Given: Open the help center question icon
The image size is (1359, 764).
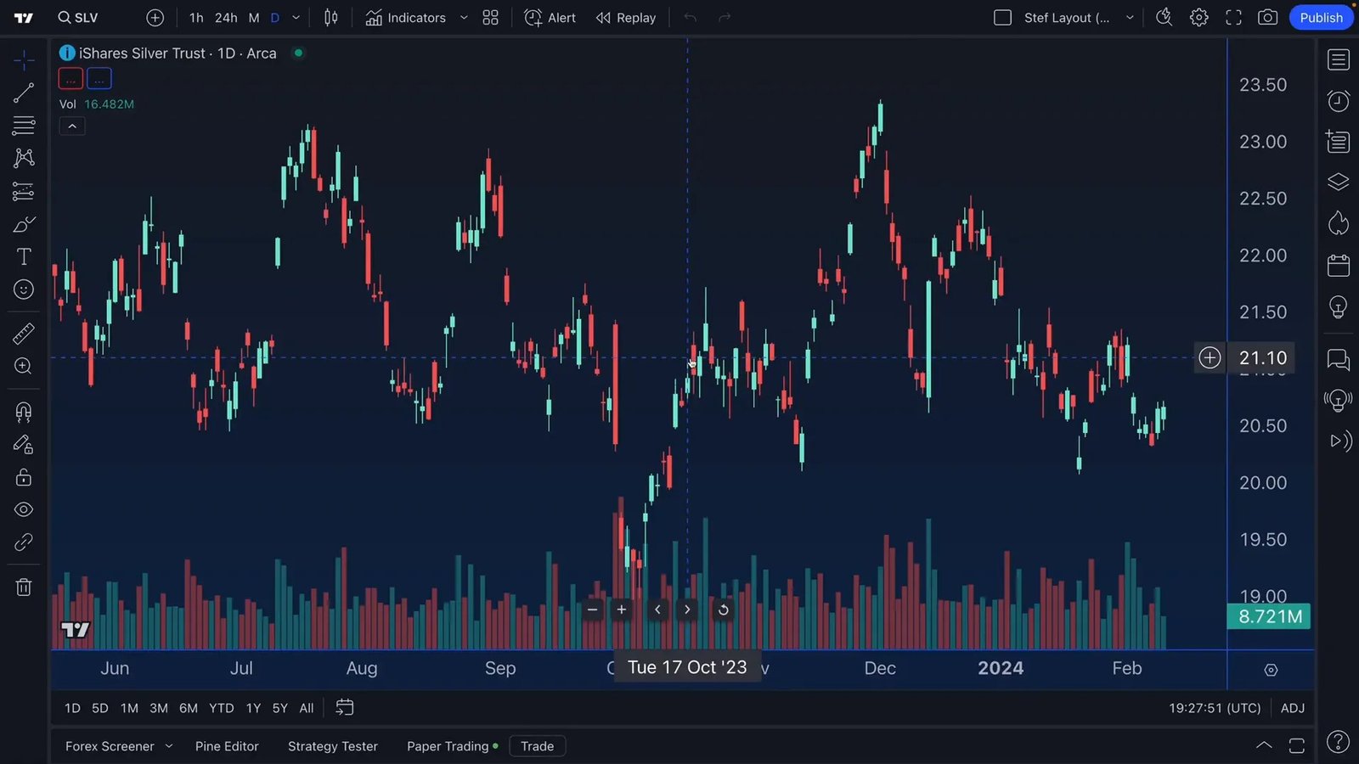Looking at the screenshot, I should [x=1339, y=742].
